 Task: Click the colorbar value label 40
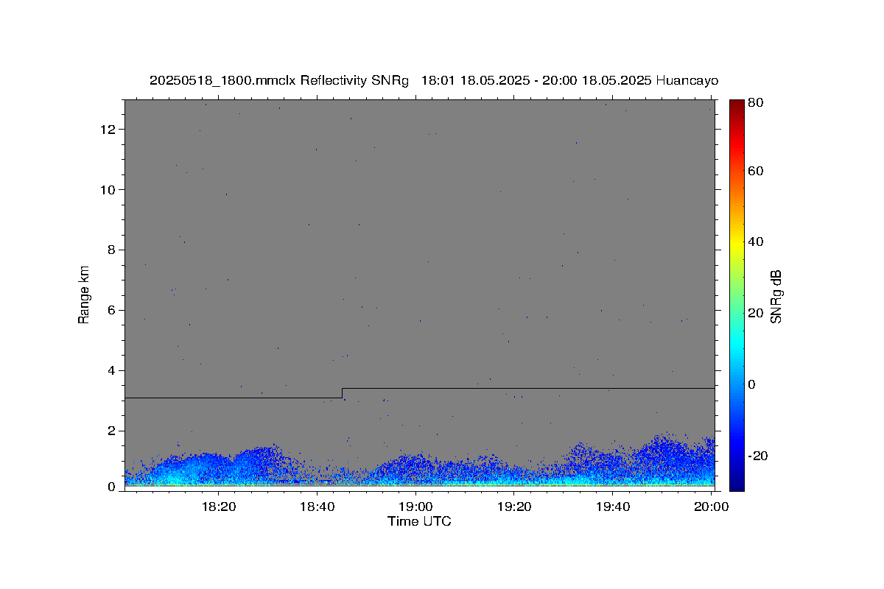pos(755,242)
